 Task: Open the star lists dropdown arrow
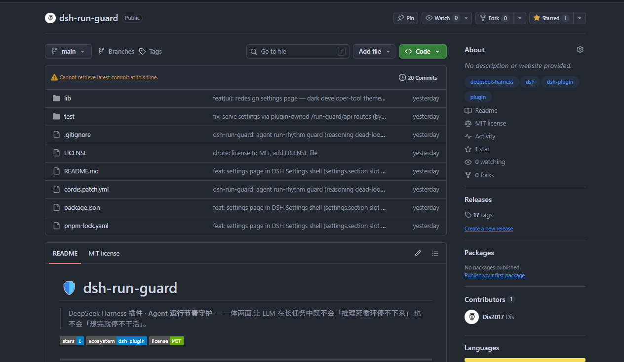point(580,18)
